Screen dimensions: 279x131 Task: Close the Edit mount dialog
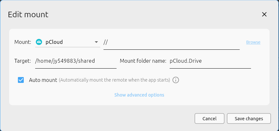point(264,14)
